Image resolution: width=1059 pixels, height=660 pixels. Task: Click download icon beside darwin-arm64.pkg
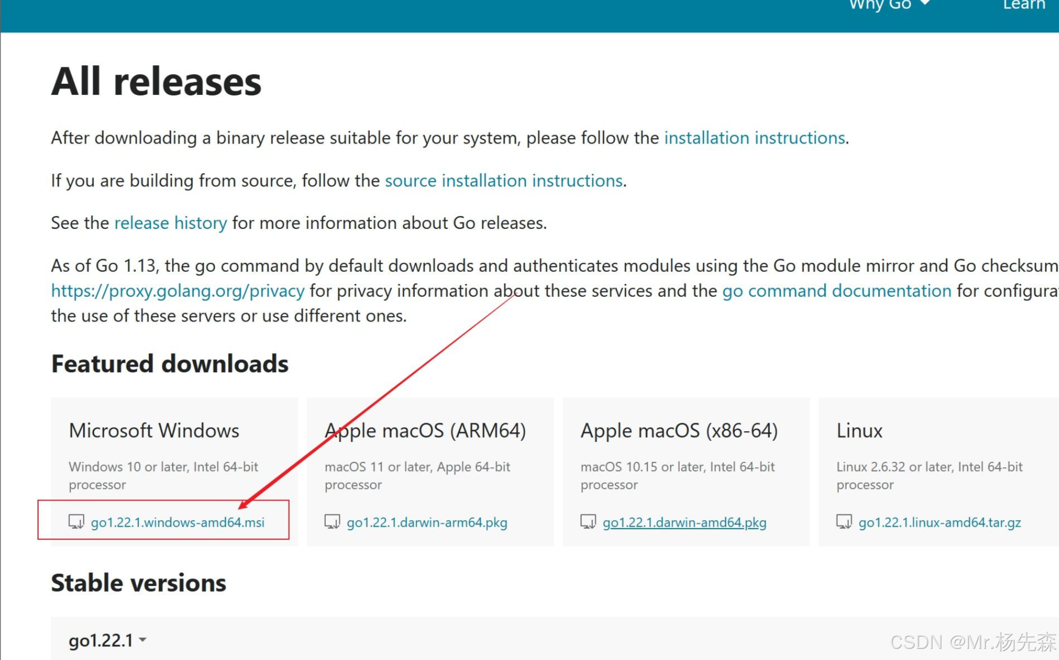332,522
